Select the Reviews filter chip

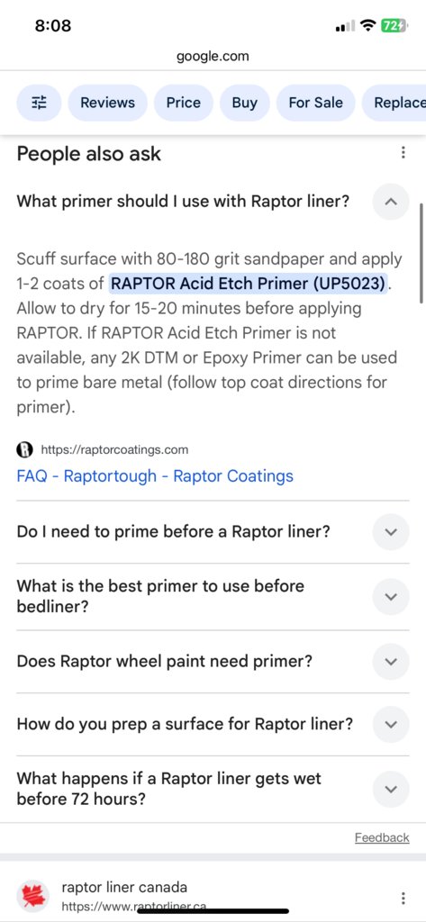pyautogui.click(x=108, y=103)
